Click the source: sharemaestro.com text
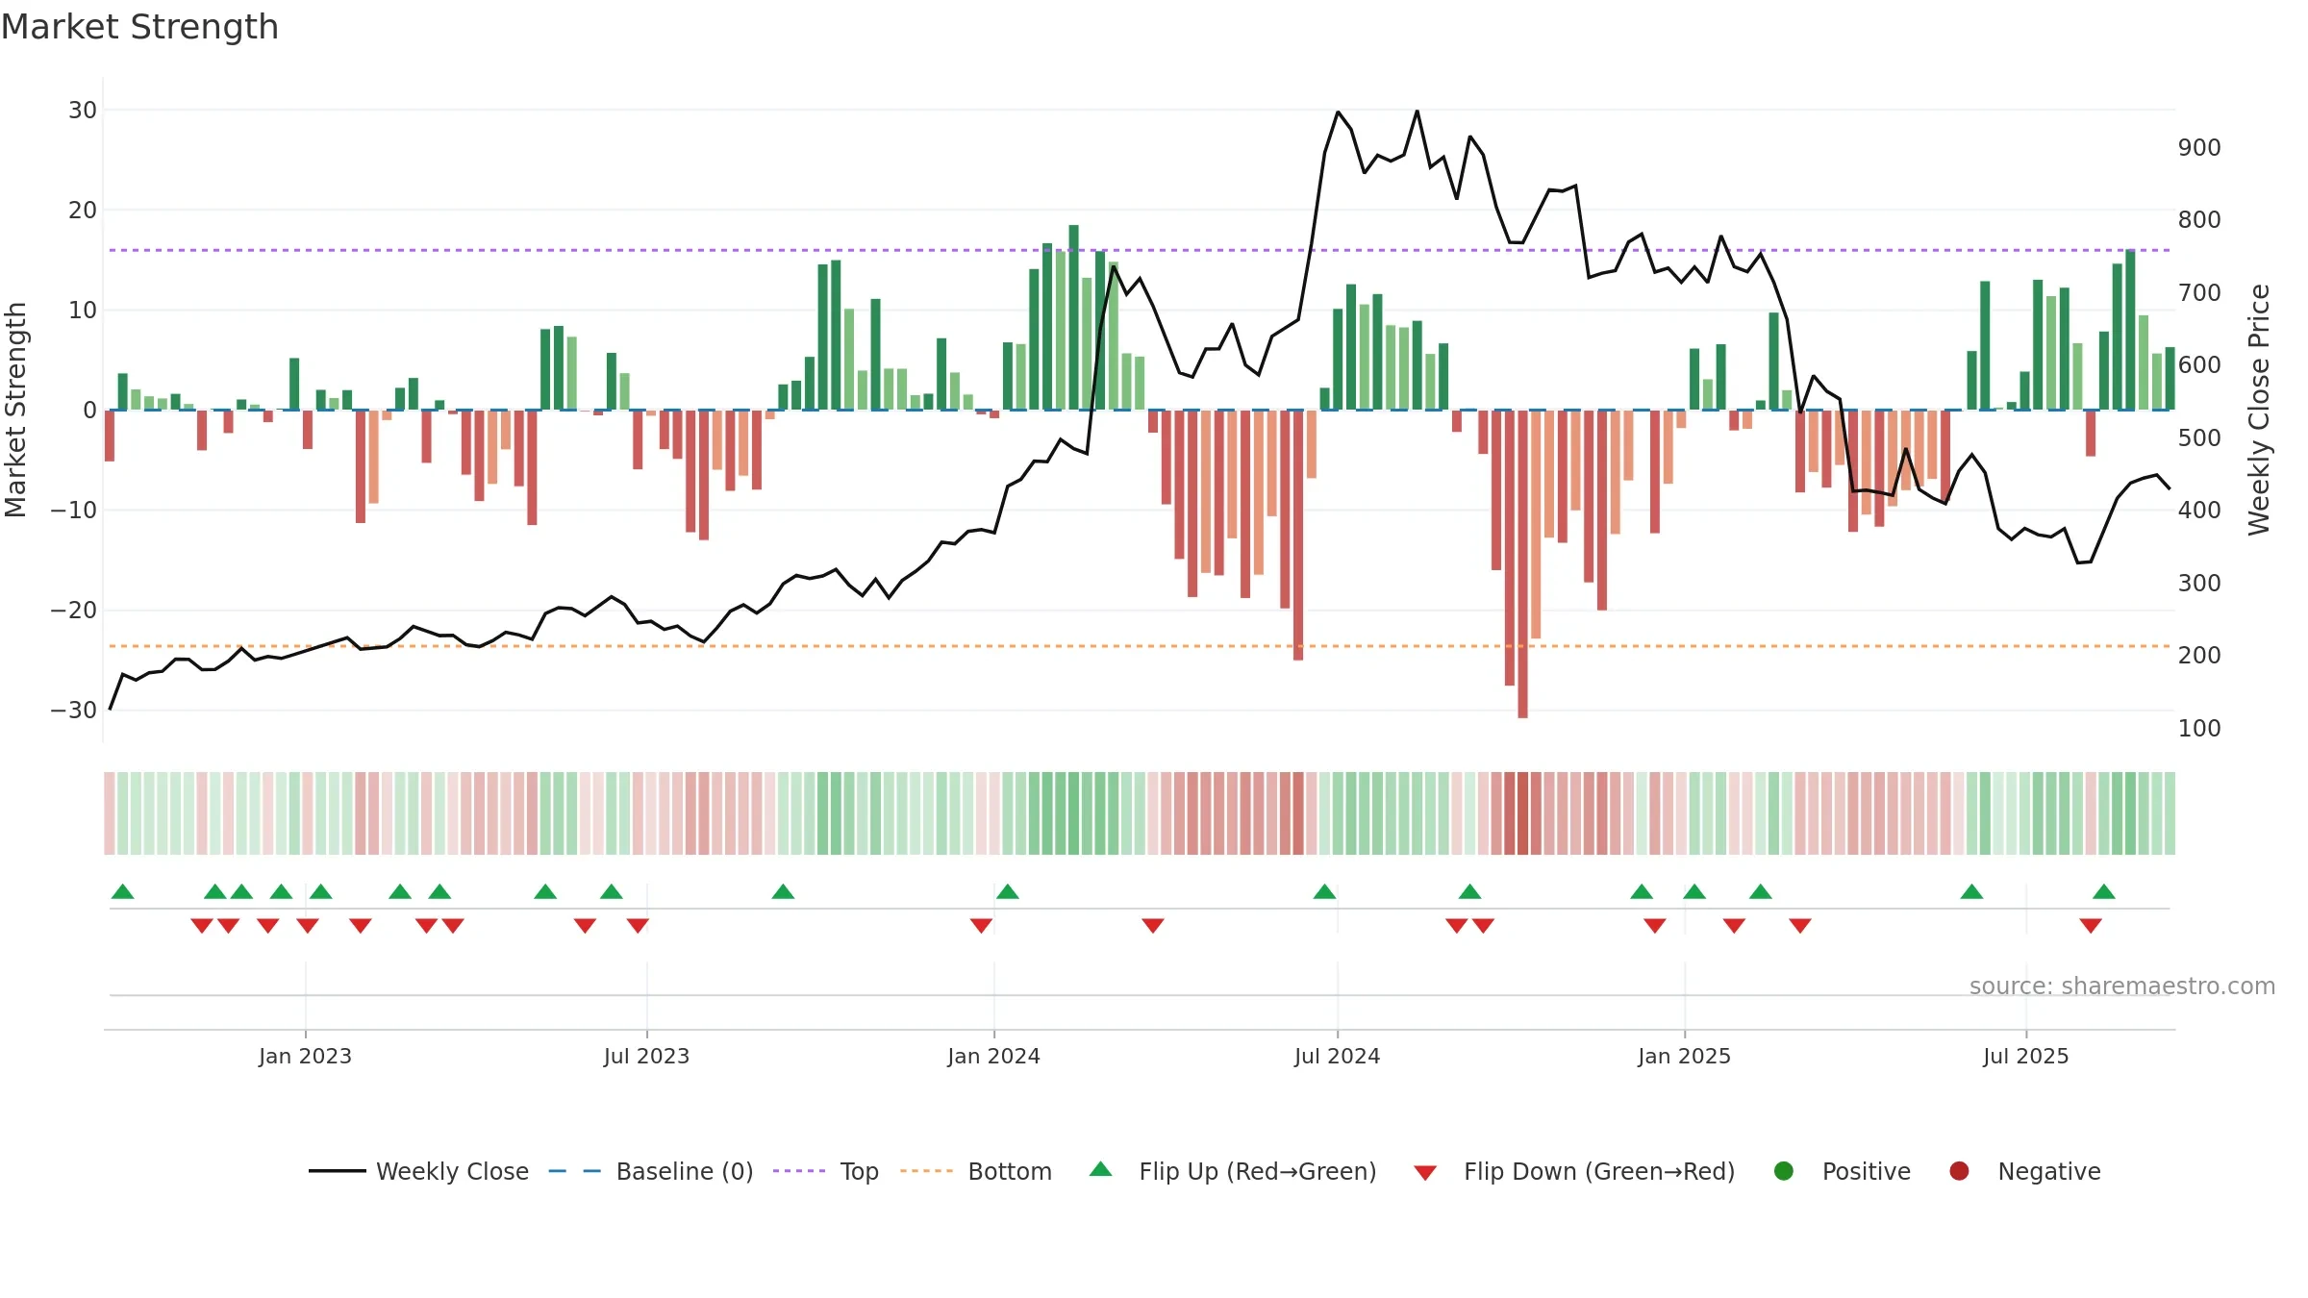Image resolution: width=2308 pixels, height=1298 pixels. tap(2122, 986)
